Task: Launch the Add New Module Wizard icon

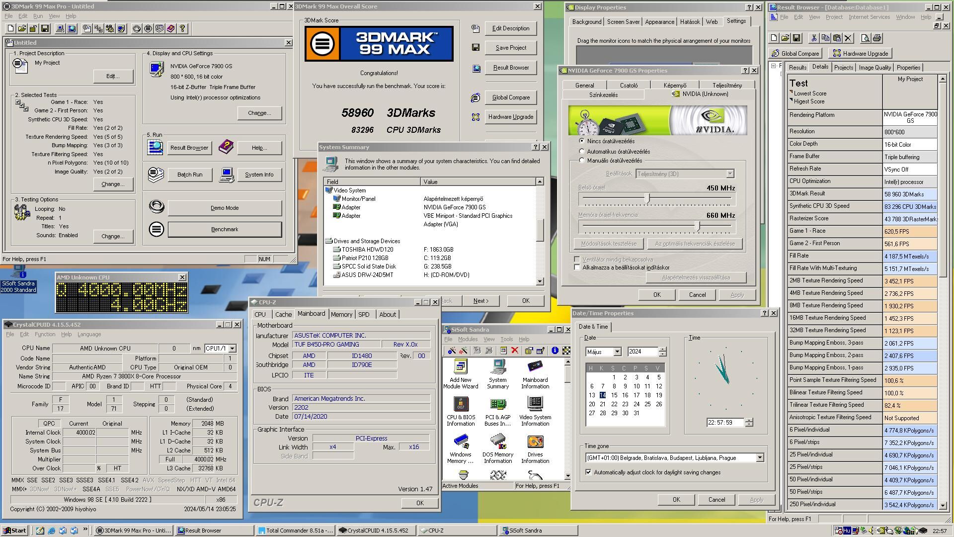Action: [461, 374]
